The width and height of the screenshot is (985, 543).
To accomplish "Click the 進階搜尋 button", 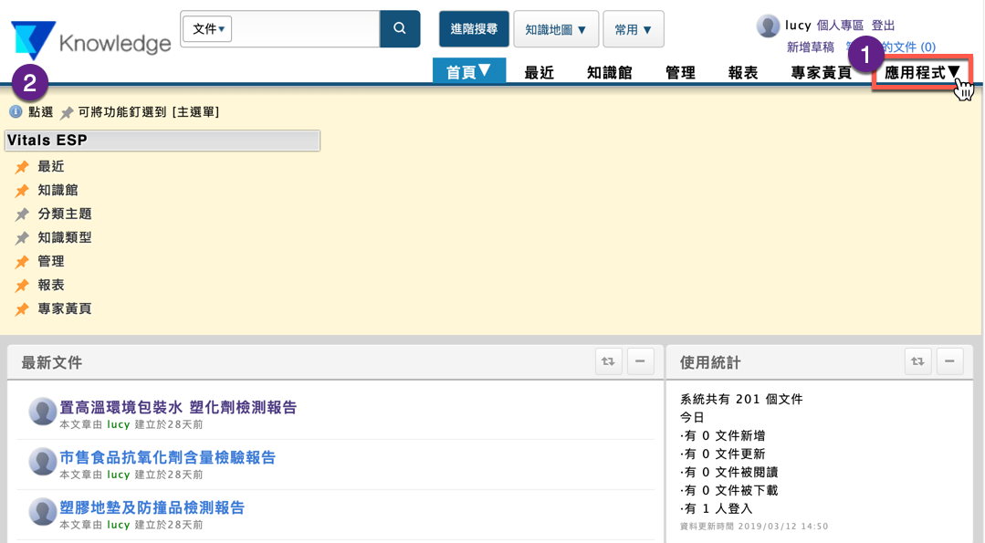I will coord(474,29).
